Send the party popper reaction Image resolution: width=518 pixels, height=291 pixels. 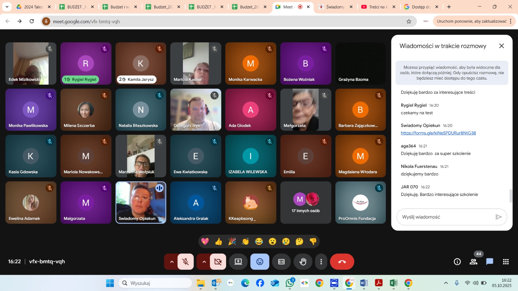(x=232, y=242)
